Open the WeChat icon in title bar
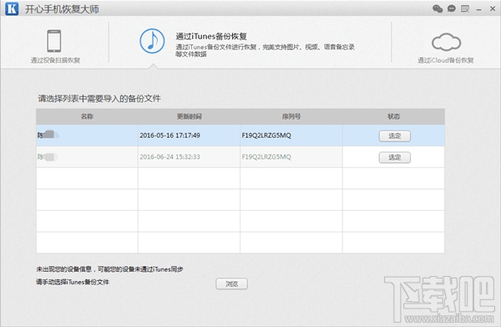This screenshot has width=501, height=327. click(438, 8)
